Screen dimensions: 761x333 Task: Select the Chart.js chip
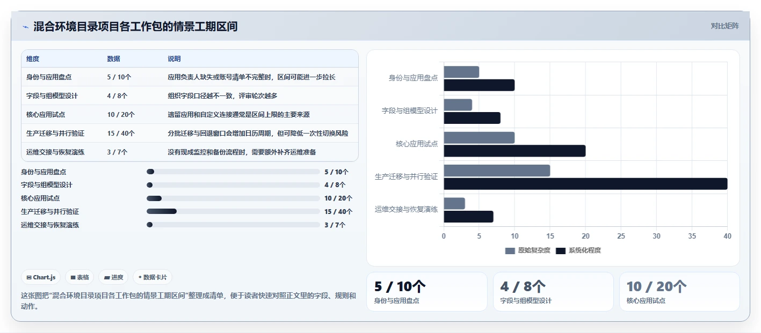[41, 277]
